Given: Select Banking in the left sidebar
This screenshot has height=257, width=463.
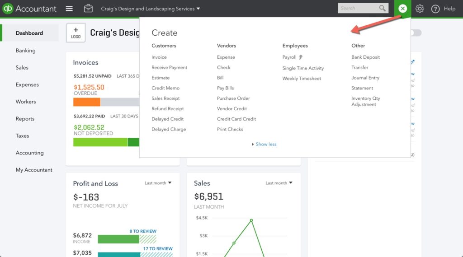Looking at the screenshot, I should point(26,51).
